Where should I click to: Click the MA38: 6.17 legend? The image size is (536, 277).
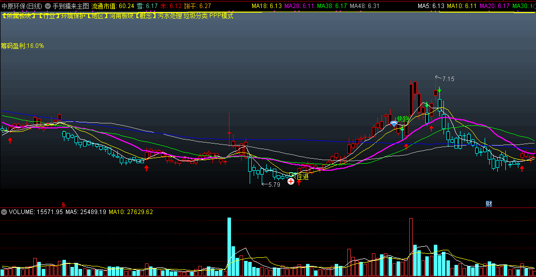click(x=332, y=6)
